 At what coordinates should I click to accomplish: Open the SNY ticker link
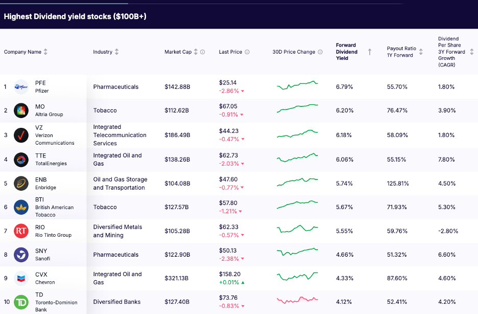(x=41, y=251)
